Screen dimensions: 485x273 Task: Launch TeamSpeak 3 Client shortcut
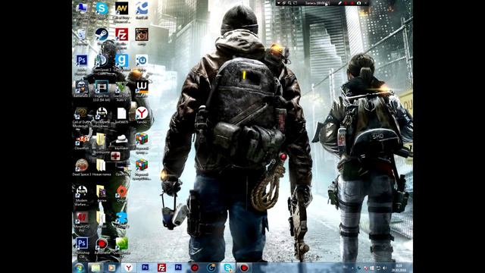(x=102, y=61)
